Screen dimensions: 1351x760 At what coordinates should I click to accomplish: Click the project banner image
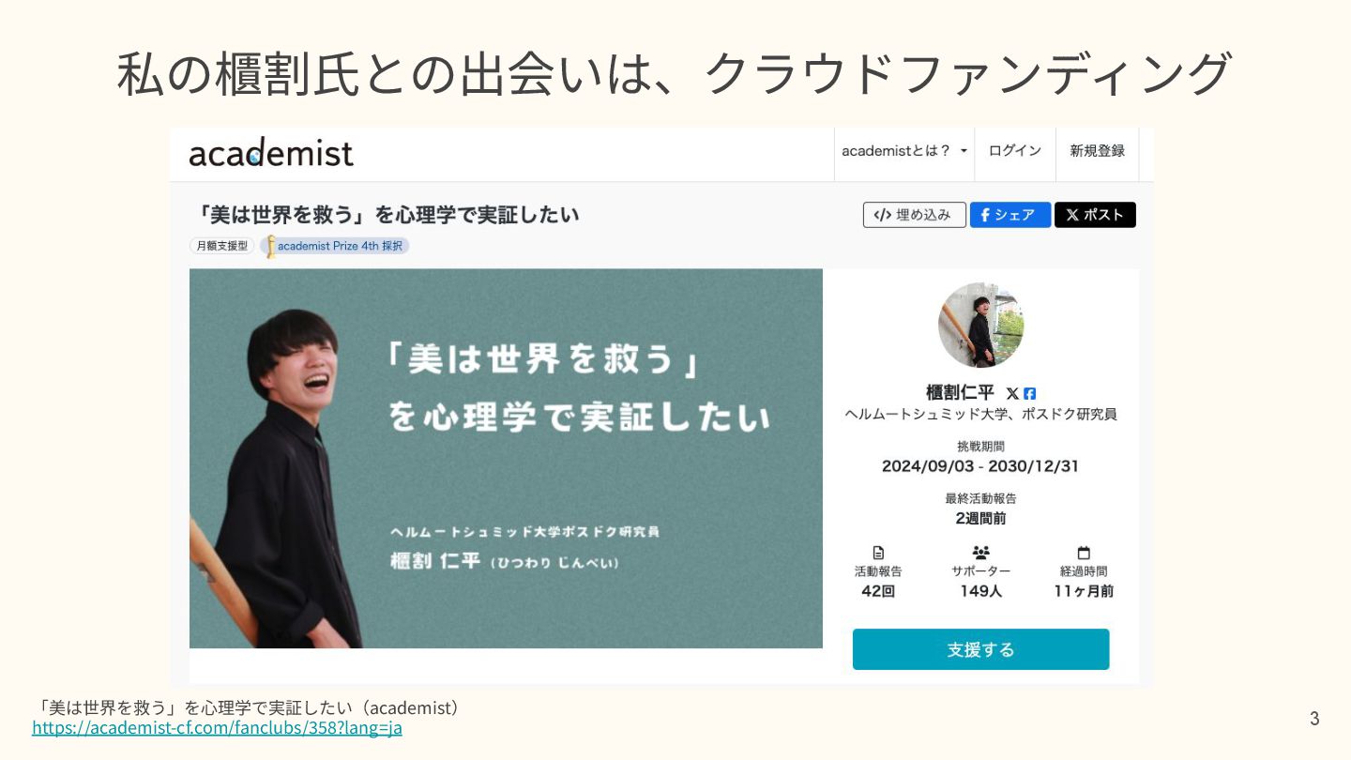506,459
